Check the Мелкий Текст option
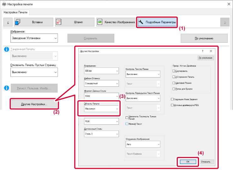Screen dimensions: 233x170 (127, 124)
